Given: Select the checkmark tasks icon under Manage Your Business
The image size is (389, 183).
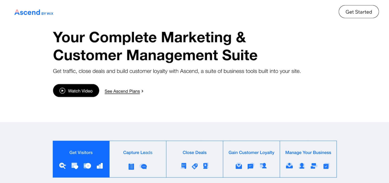Looking at the screenshot, I should tap(326, 166).
